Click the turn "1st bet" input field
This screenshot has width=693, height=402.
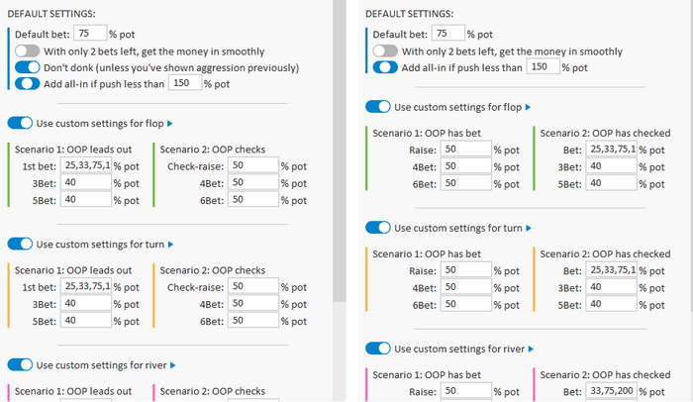pos(86,287)
